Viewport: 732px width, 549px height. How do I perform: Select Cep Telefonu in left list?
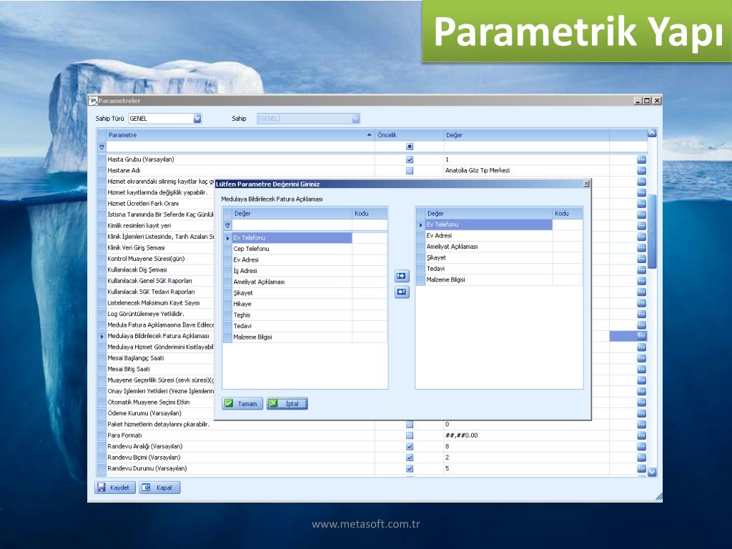point(292,249)
